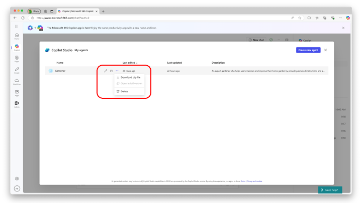This screenshot has width=362, height=203.
Task: Open browser essentials icon in toolbar
Action: [333, 18]
